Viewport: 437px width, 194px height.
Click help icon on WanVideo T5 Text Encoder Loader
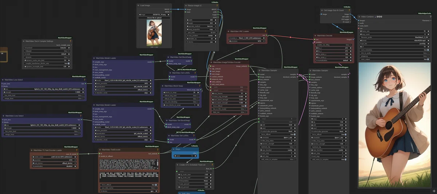[x=77, y=150]
